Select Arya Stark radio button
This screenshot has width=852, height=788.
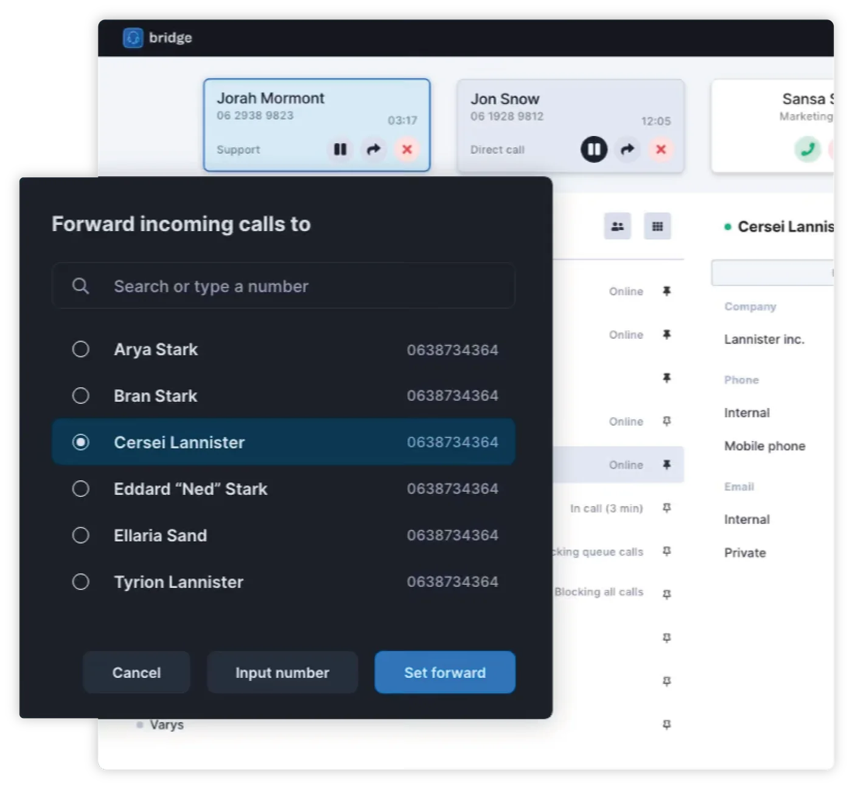click(x=80, y=349)
